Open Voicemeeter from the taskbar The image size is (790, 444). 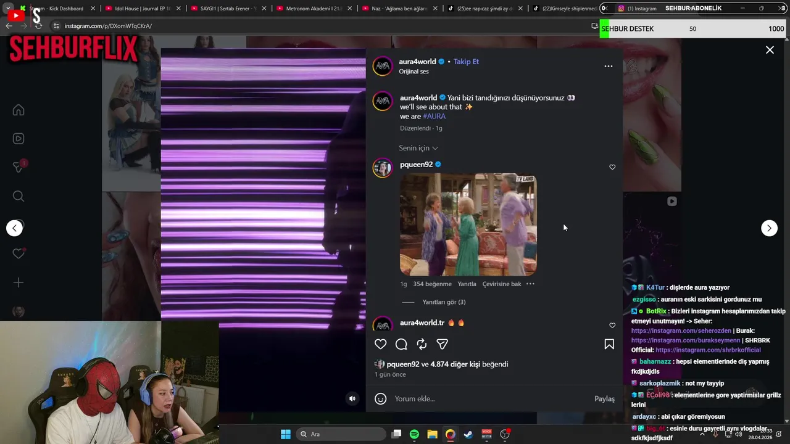[x=486, y=434]
